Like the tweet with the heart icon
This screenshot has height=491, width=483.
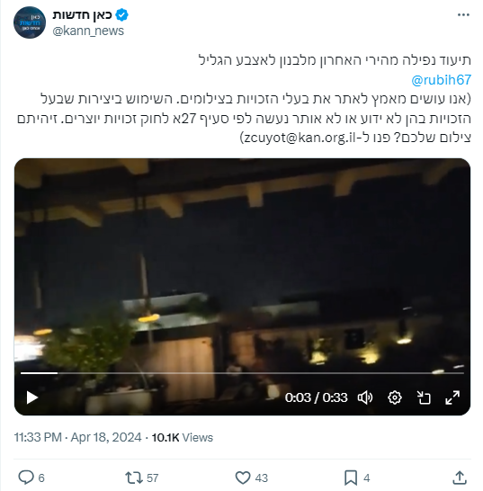[243, 478]
